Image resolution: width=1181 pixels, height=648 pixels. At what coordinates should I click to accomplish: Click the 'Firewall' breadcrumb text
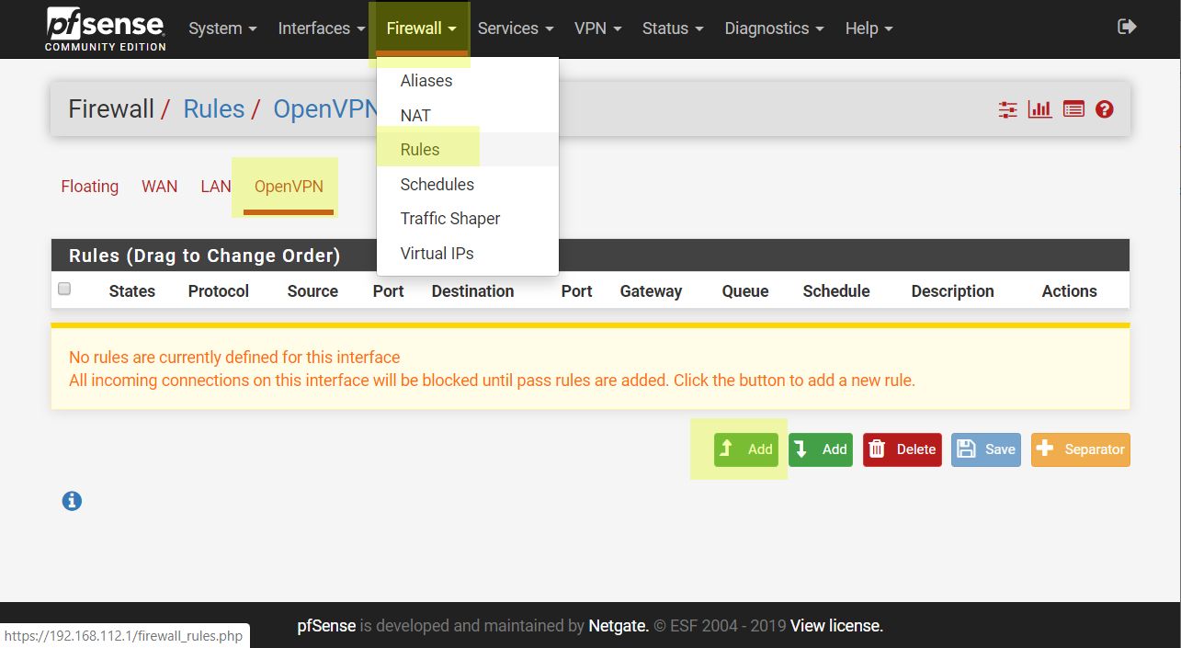pos(111,109)
